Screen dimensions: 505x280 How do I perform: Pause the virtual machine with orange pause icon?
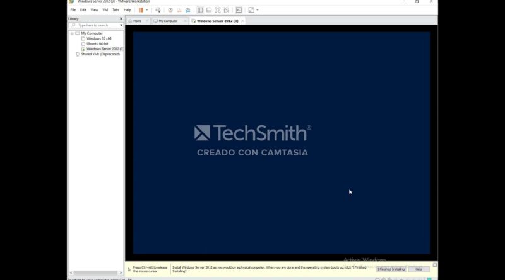click(141, 10)
